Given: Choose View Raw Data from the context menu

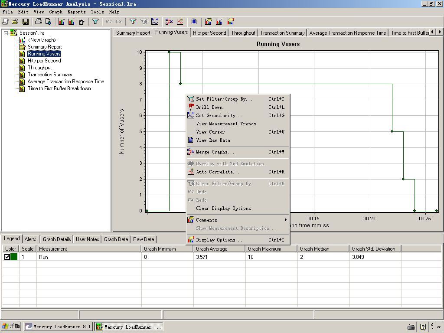Looking at the screenshot, I should click(238, 140).
